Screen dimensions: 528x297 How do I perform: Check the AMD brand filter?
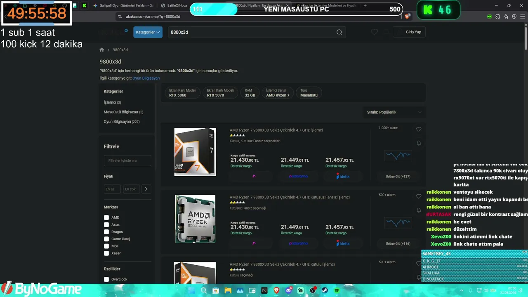tap(106, 217)
